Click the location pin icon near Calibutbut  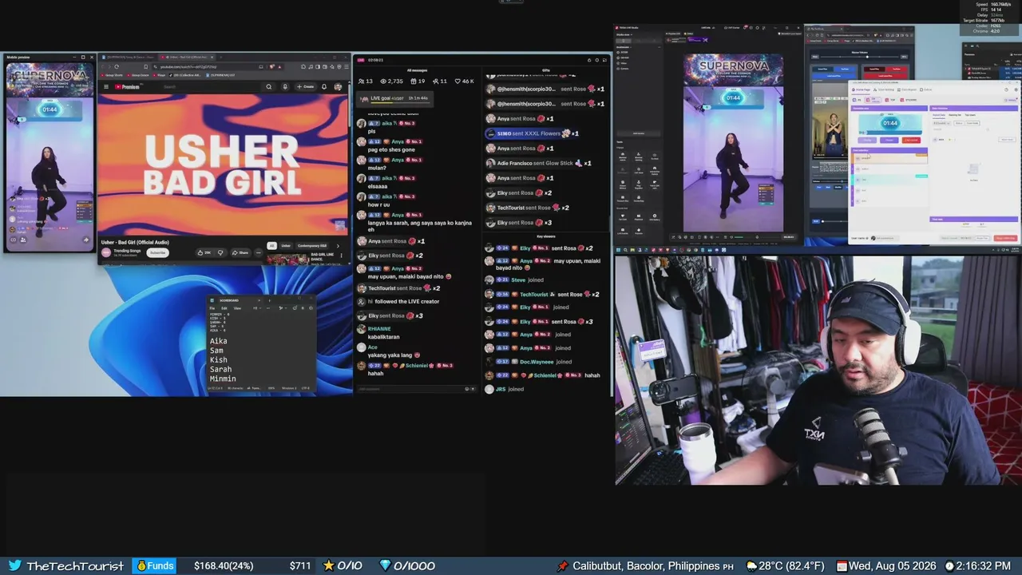[563, 565]
